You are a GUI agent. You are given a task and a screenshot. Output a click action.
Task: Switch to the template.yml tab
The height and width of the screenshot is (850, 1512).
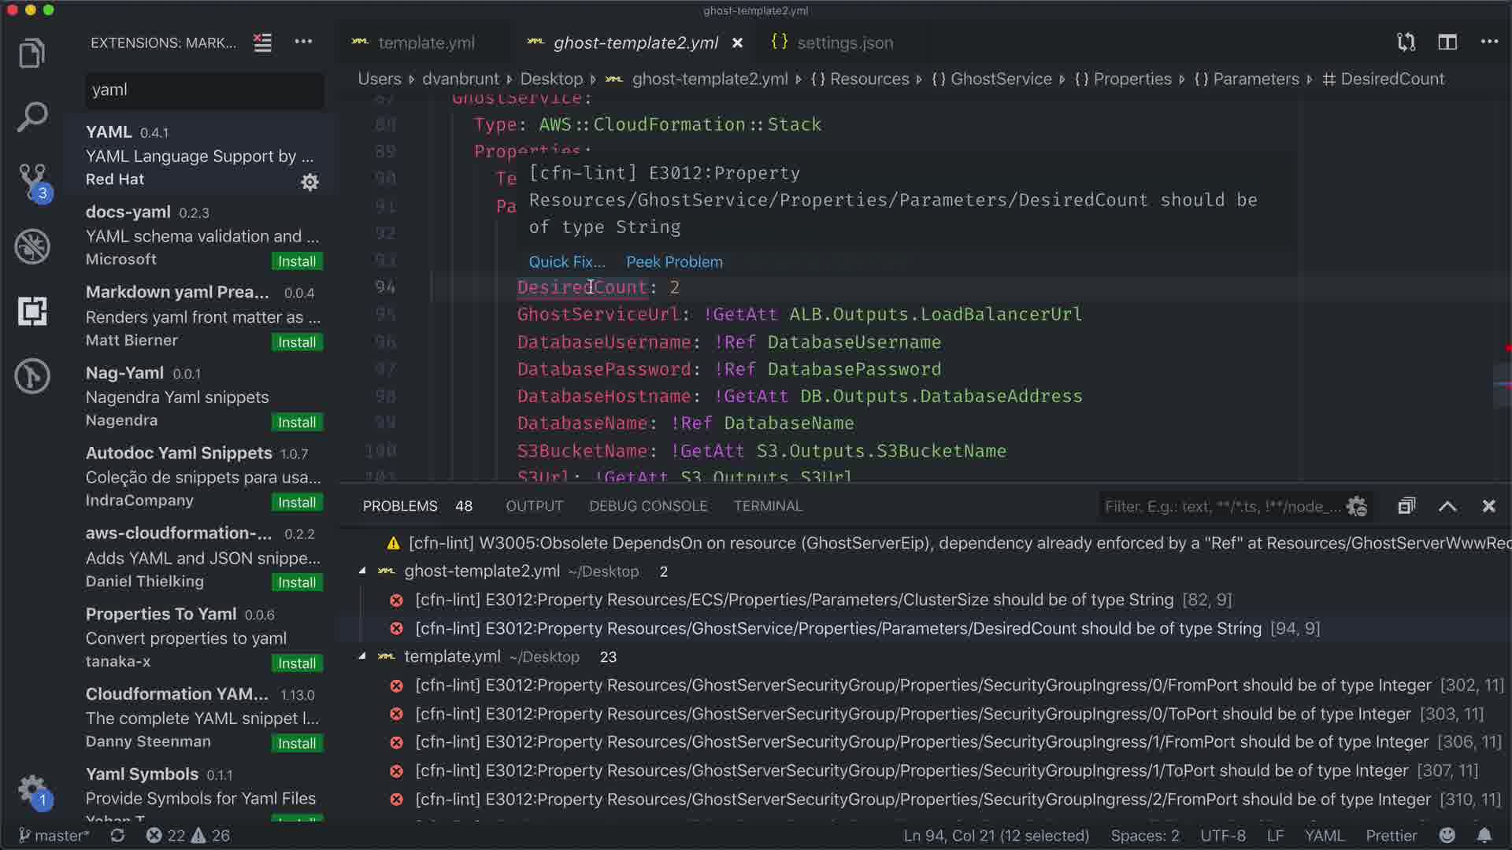coord(425,42)
